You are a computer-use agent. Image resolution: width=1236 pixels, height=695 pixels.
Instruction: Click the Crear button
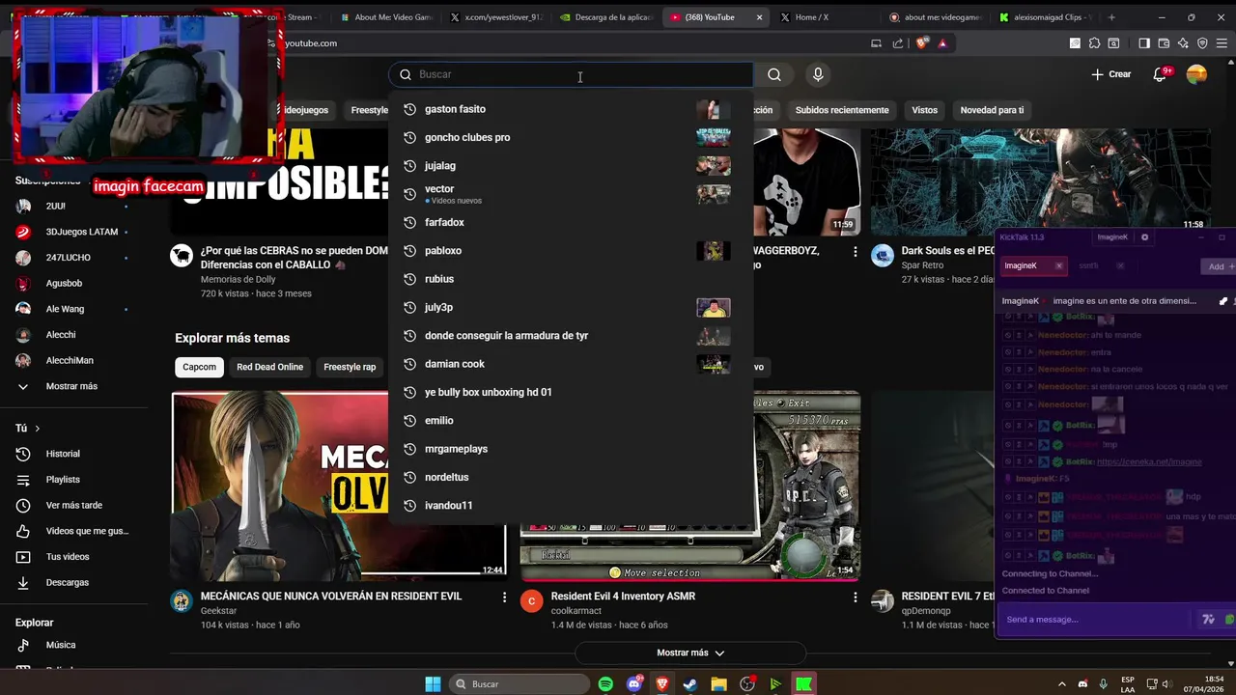tap(1111, 74)
